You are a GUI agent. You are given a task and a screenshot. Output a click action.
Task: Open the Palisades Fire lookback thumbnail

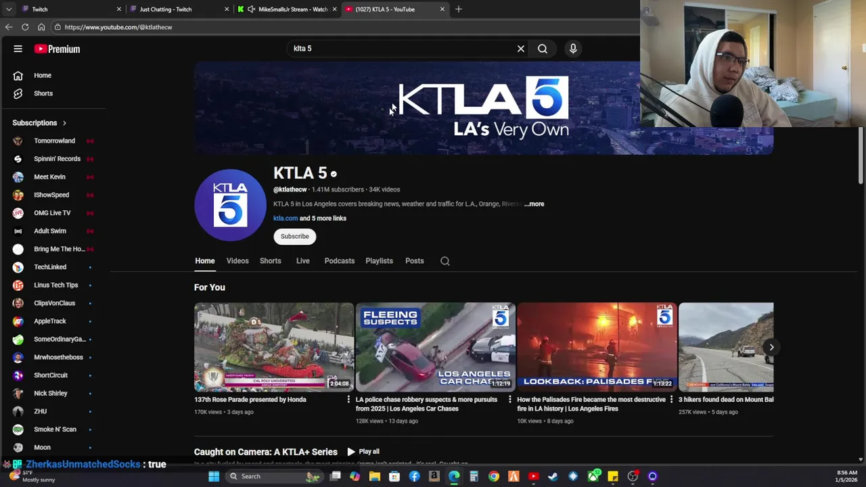597,347
